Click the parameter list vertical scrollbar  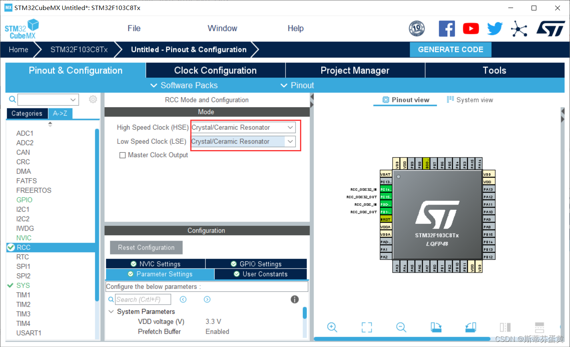tap(305, 313)
